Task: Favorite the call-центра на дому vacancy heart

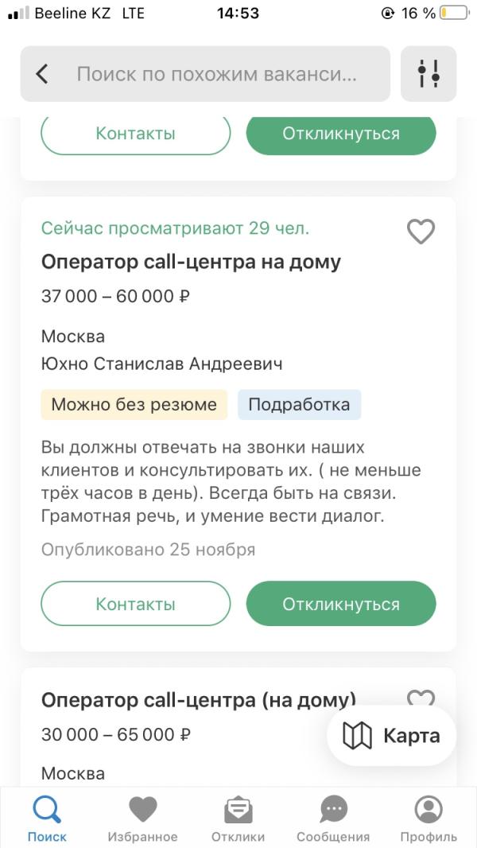Action: tap(421, 231)
